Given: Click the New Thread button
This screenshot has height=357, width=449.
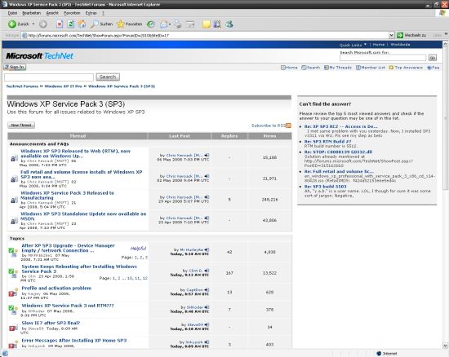Looking at the screenshot, I should click(21, 126).
